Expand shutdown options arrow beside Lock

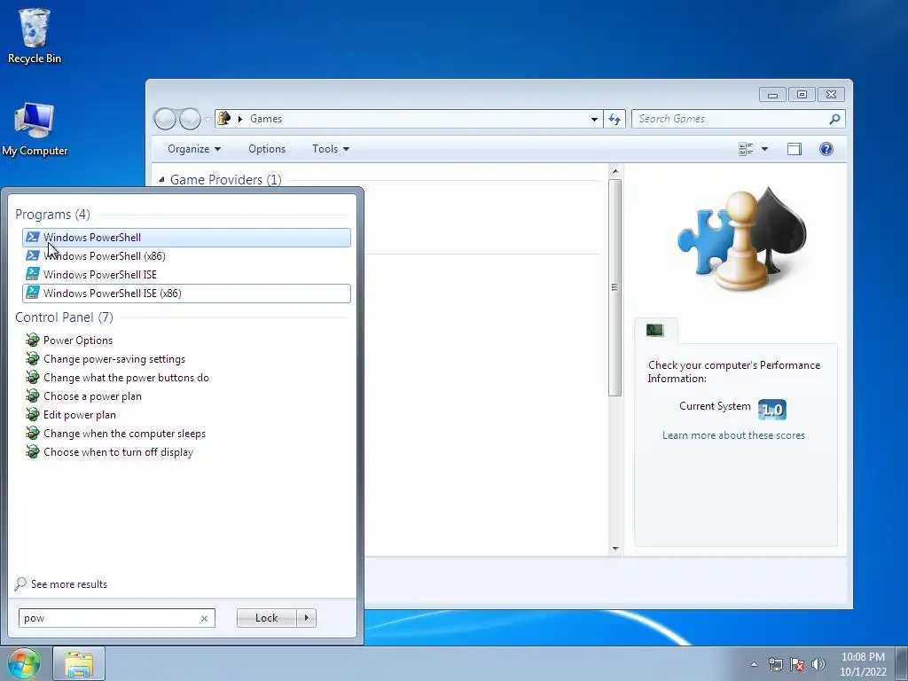click(306, 618)
